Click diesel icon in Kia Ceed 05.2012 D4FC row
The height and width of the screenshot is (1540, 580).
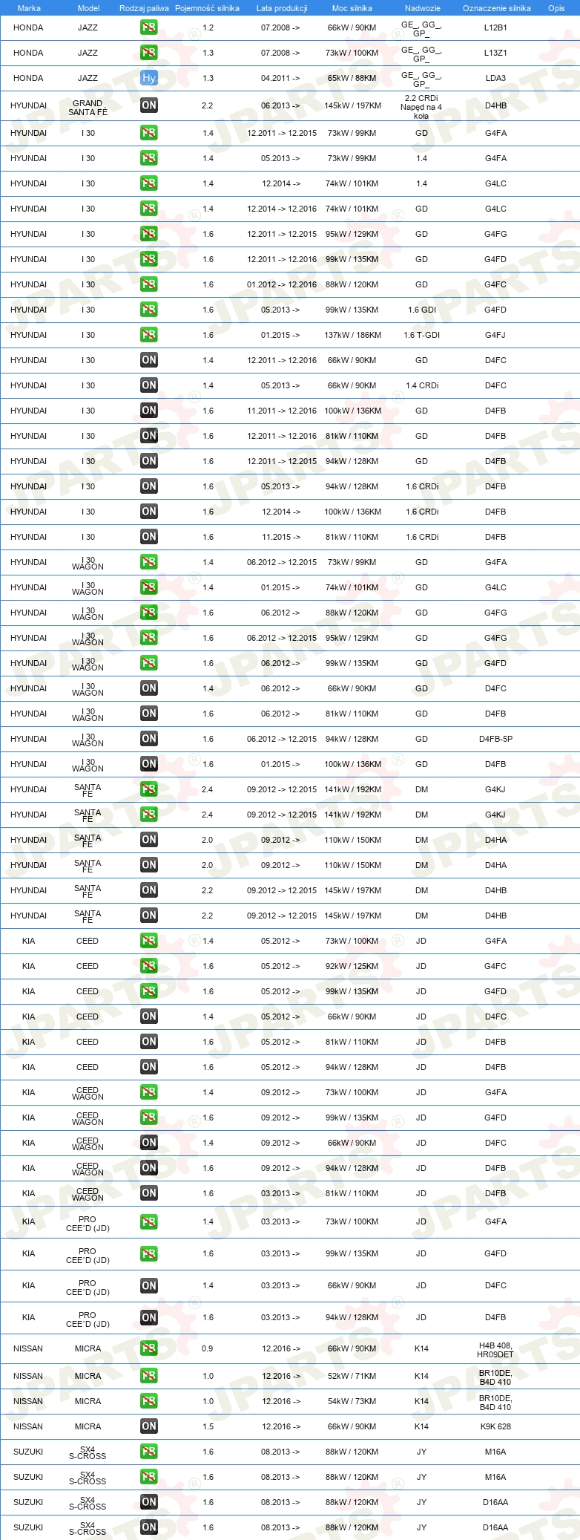149,1017
